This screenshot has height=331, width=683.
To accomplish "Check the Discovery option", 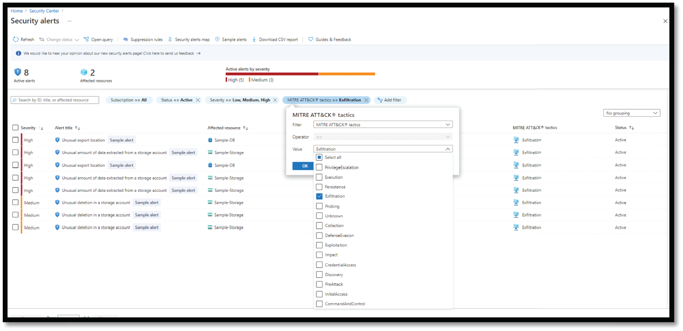I will [319, 274].
